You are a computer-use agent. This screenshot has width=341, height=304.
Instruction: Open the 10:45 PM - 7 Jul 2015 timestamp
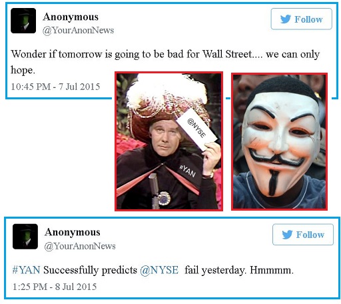55,87
